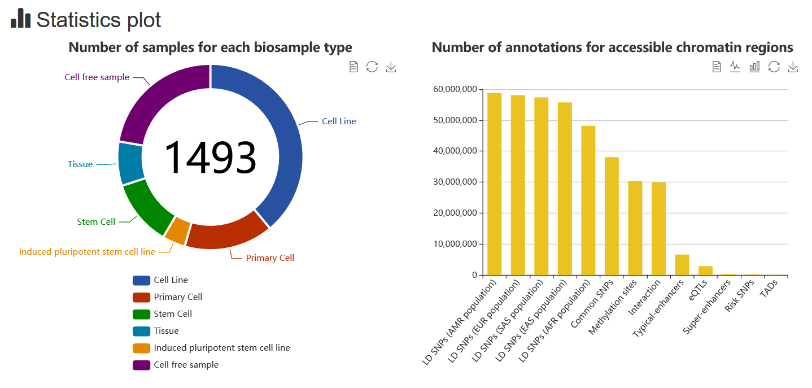Click the 40,000,000 y-axis value
The image size is (812, 388).
[455, 151]
